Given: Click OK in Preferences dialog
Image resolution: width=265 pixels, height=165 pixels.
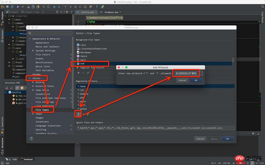Looking at the screenshot, I should (228, 139).
